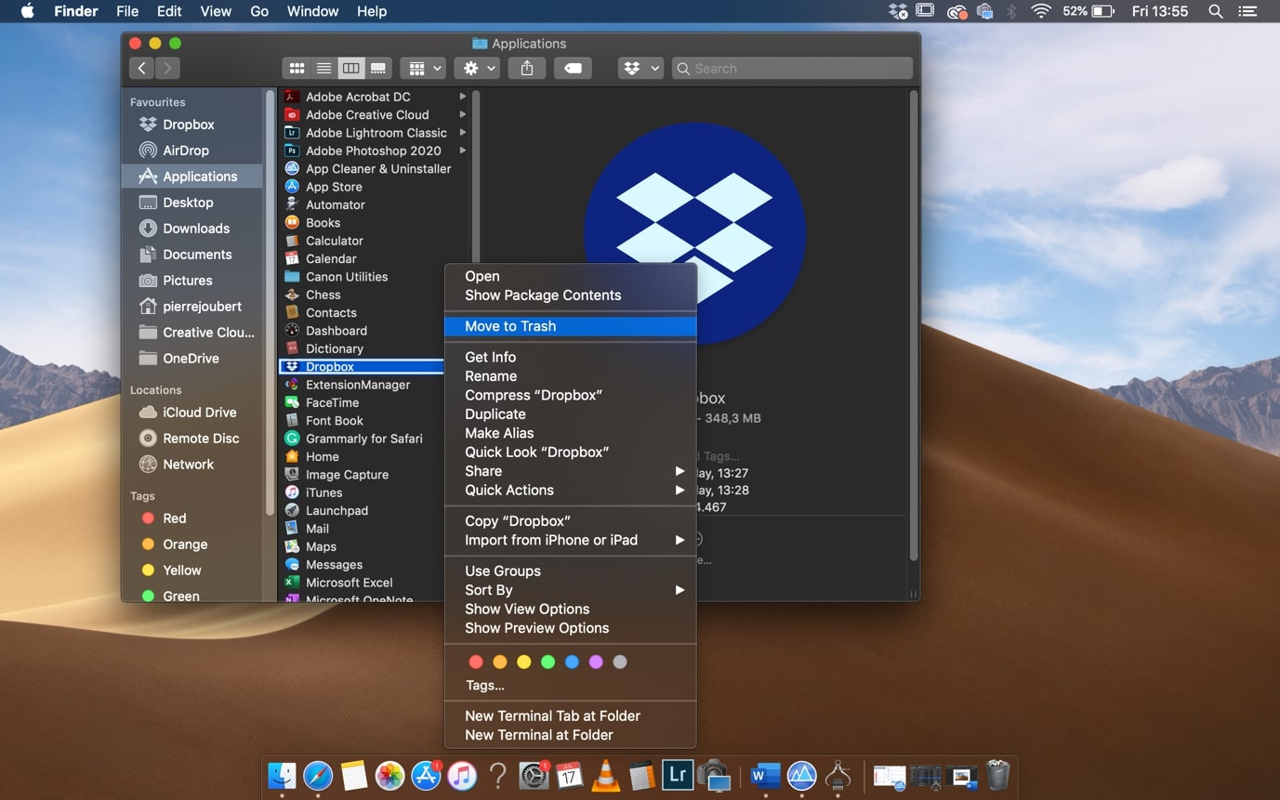Viewport: 1280px width, 800px height.
Task: Open the Dropbox toolbar dropdown
Action: pos(641,68)
